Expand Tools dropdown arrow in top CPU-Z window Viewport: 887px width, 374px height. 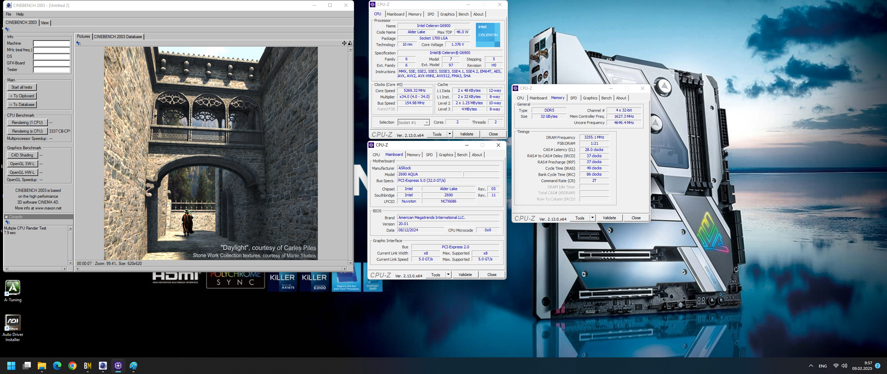450,134
